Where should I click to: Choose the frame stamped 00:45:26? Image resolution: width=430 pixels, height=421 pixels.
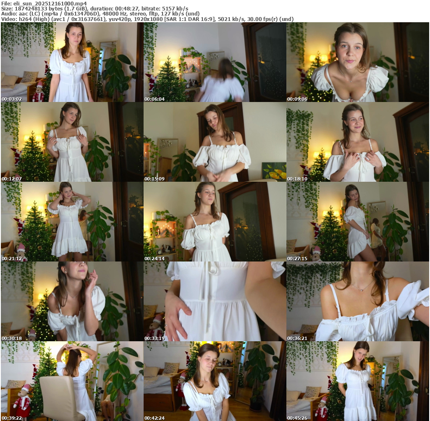(358, 381)
